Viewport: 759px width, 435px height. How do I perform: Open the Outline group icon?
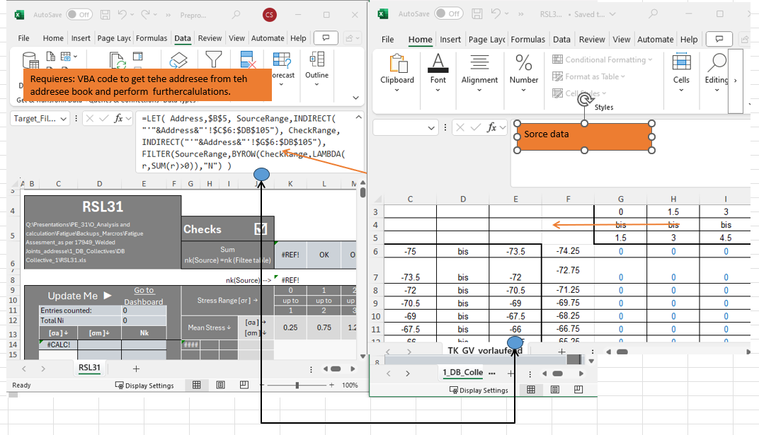[316, 59]
